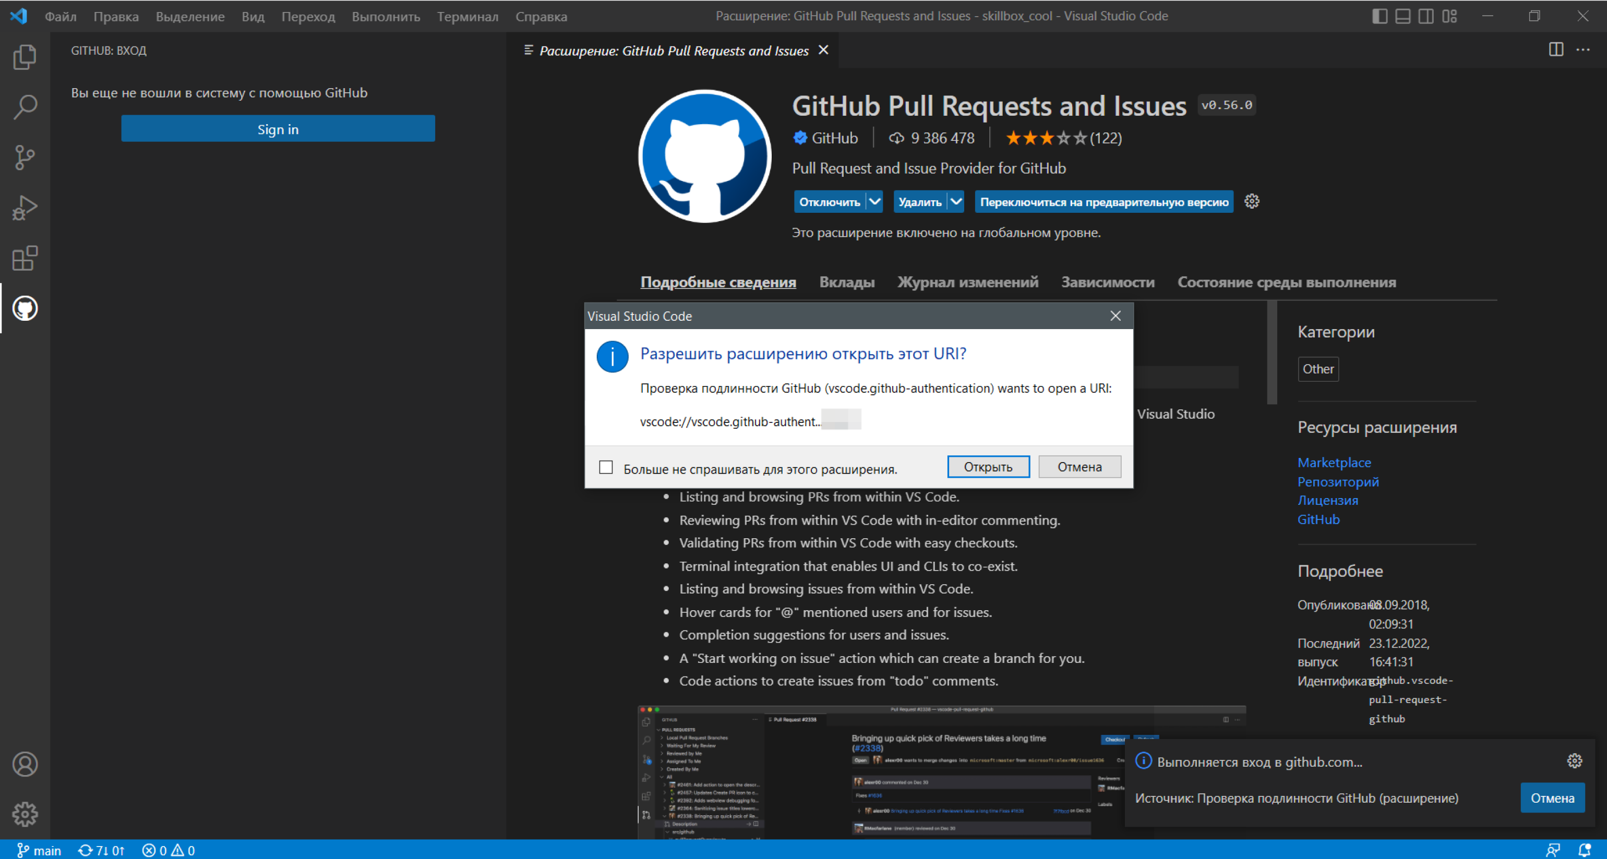Open the Выделение menu

pos(190,16)
